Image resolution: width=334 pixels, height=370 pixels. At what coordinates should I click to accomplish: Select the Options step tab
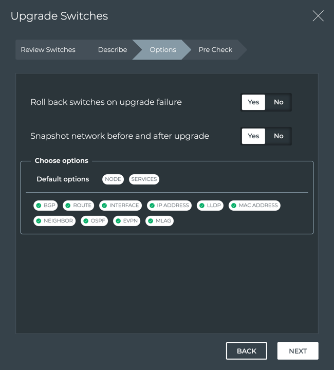[x=162, y=50]
